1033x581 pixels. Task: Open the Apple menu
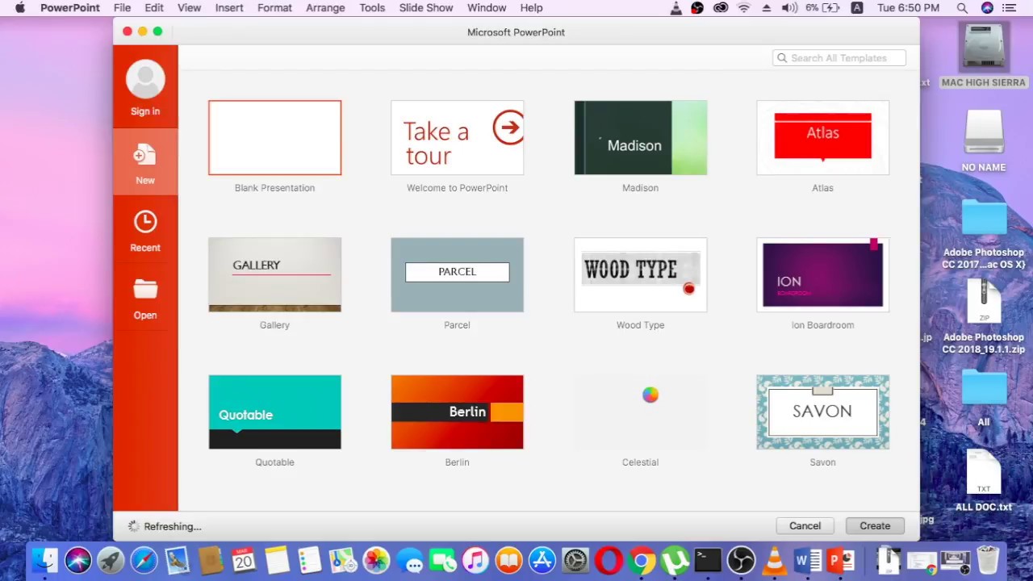(x=20, y=8)
